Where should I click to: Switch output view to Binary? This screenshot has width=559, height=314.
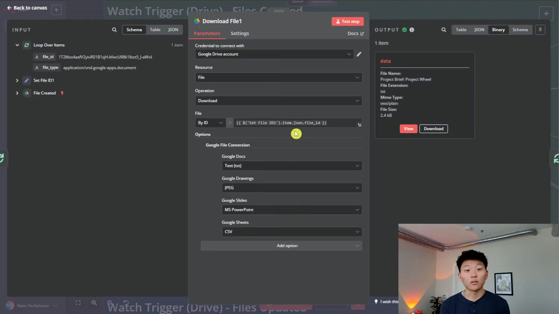[x=498, y=30]
